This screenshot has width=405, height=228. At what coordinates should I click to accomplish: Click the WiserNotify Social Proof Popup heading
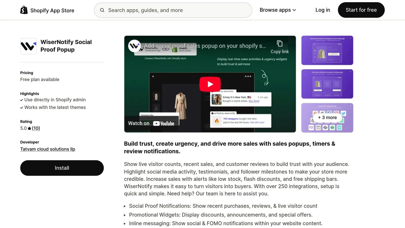(x=66, y=46)
